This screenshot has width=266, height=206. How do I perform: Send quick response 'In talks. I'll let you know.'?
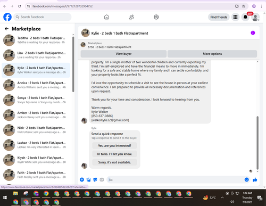click(114, 154)
